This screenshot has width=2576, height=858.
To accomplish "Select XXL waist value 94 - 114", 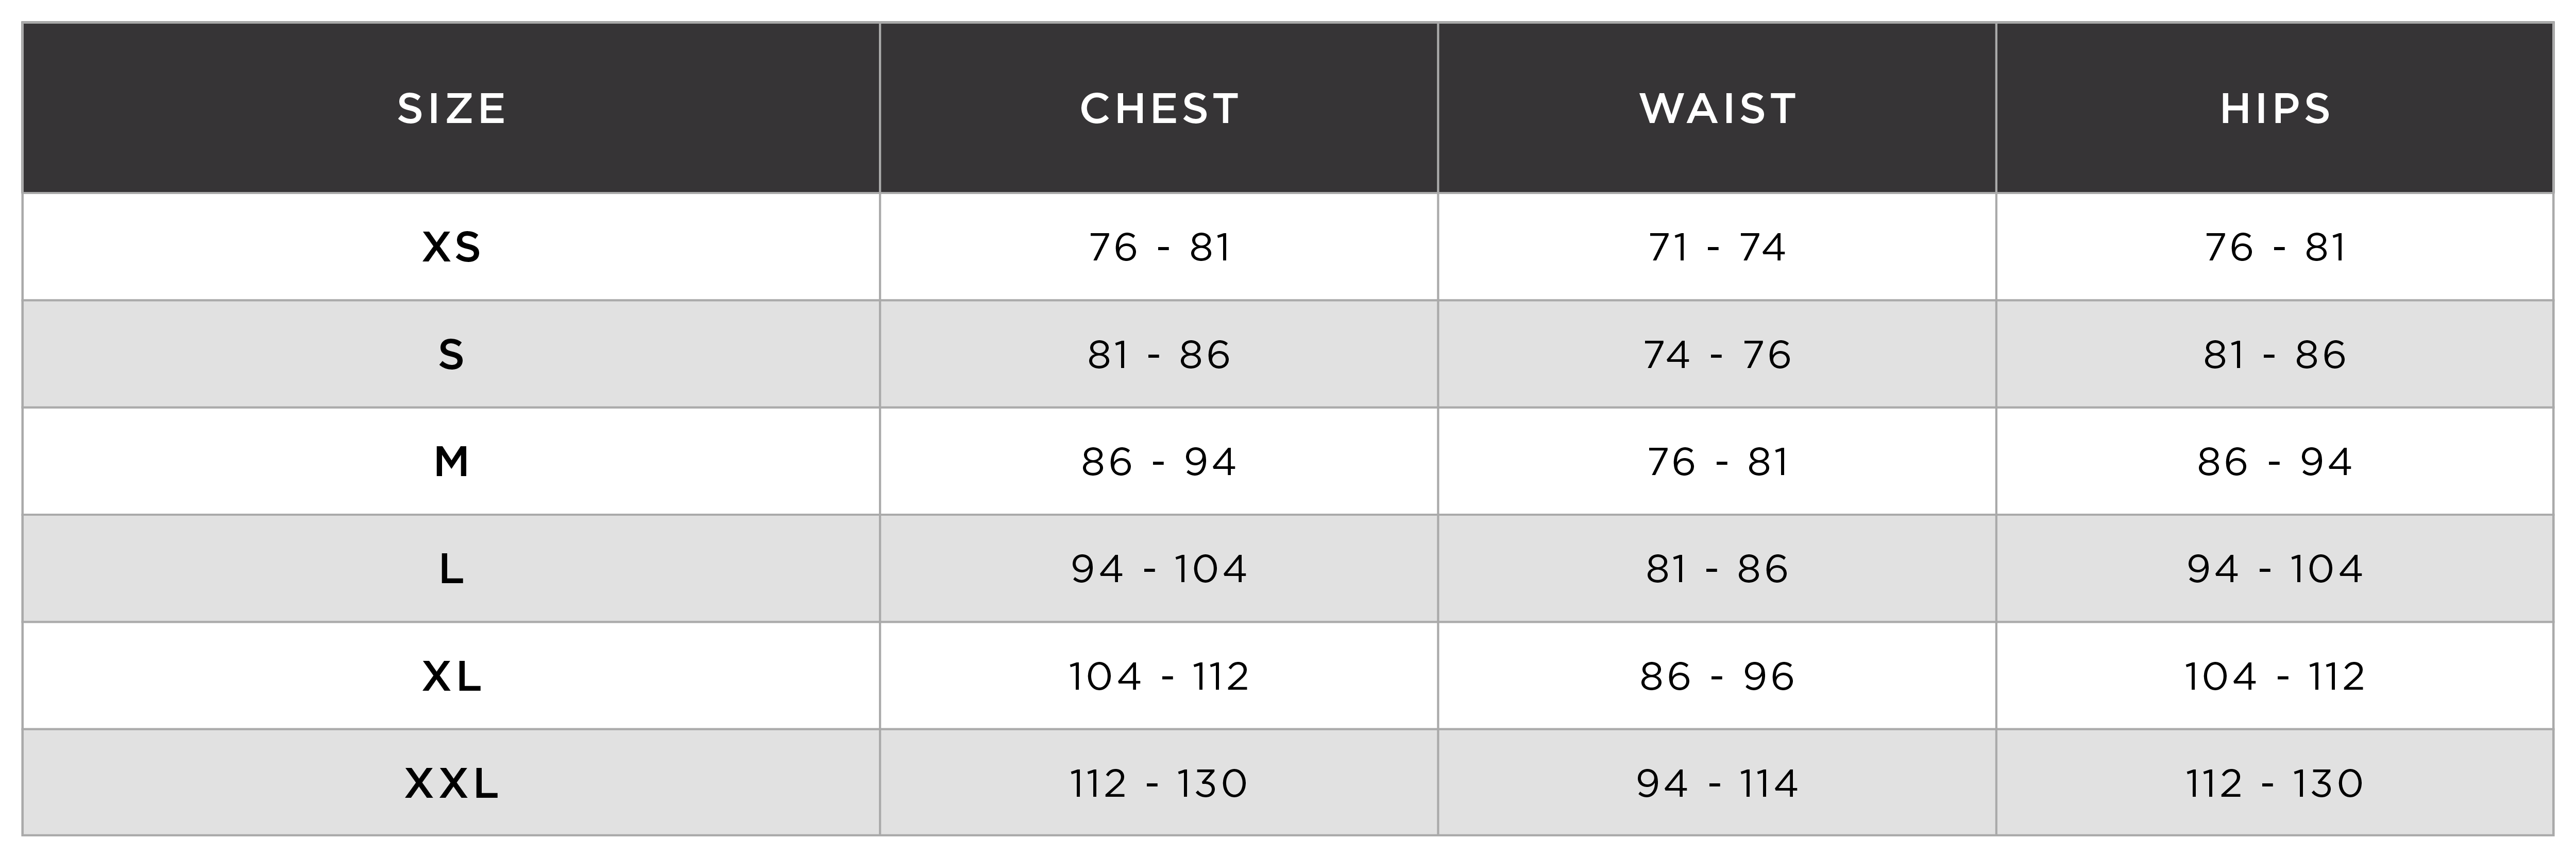I will [1717, 784].
